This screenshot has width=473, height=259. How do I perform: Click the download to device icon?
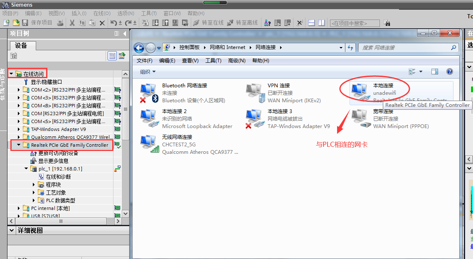(155, 22)
